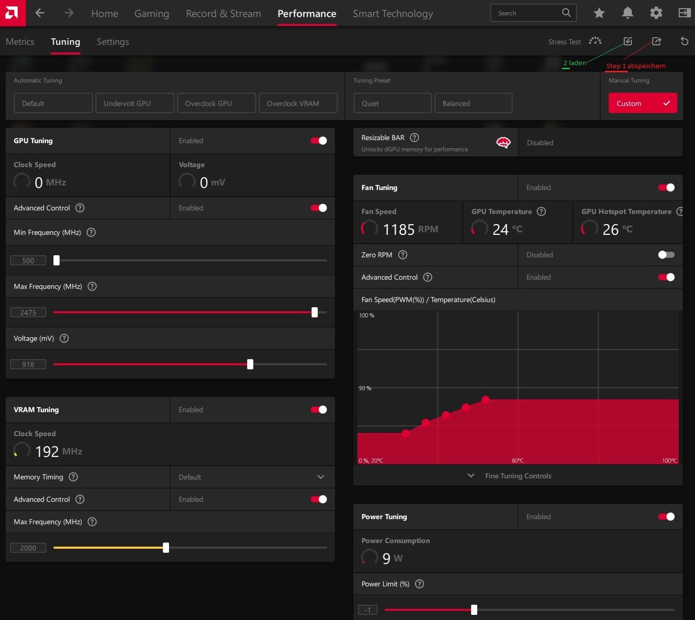Go back with the left arrow
This screenshot has height=620, width=695.
[x=40, y=13]
